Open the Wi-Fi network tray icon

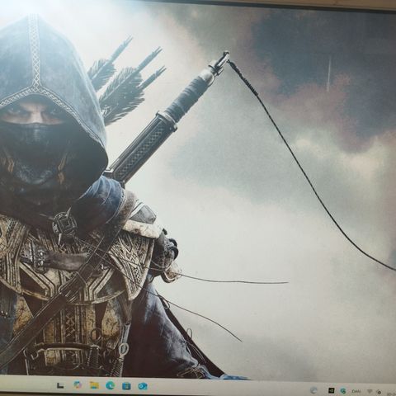click(x=370, y=391)
